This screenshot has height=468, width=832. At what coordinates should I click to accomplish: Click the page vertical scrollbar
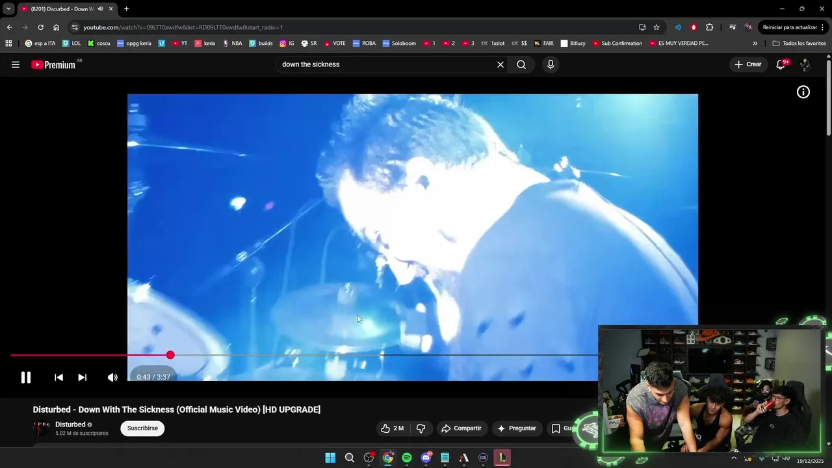click(x=828, y=97)
